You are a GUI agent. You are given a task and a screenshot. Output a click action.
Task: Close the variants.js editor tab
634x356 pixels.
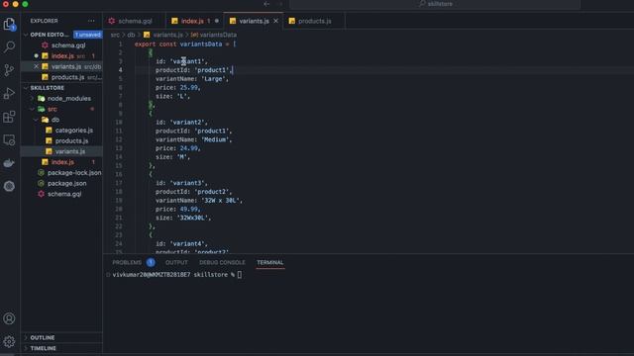(275, 21)
